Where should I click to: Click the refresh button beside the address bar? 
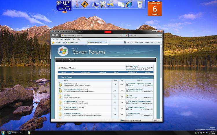(124, 35)
